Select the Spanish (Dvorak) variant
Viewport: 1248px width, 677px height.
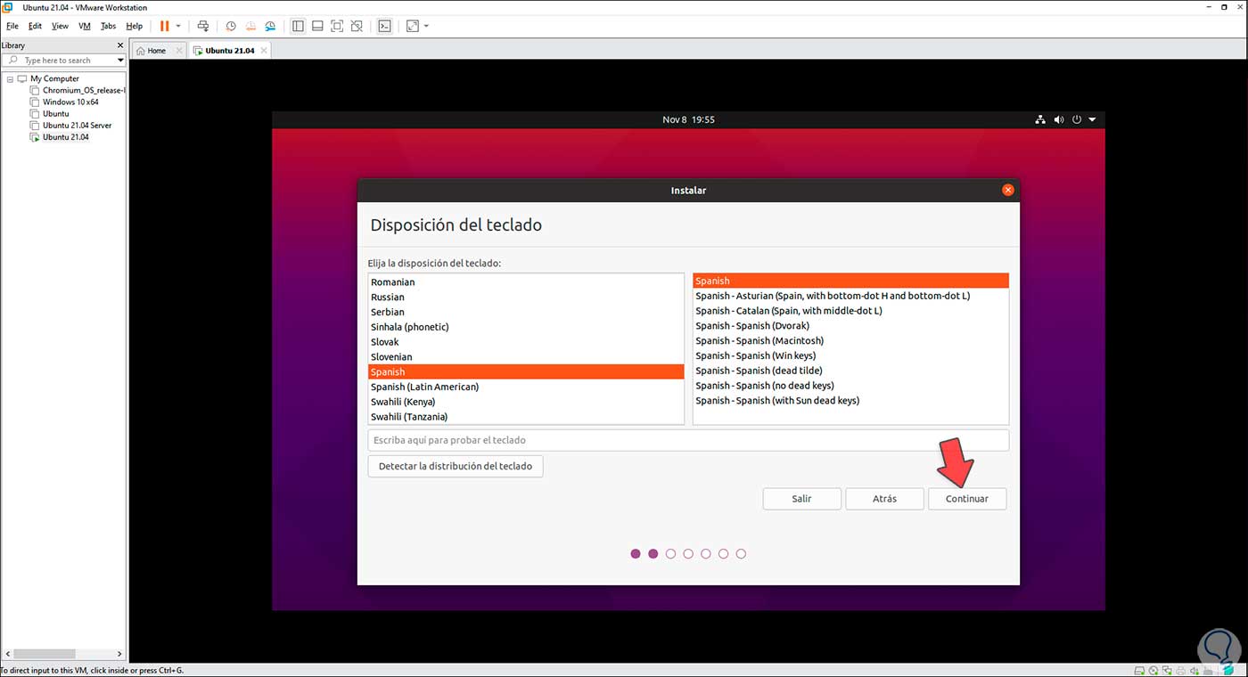(x=850, y=326)
